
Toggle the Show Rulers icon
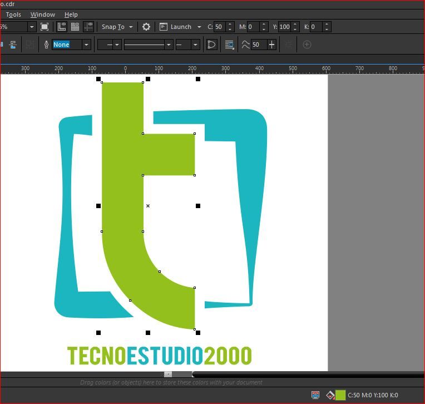[62, 27]
